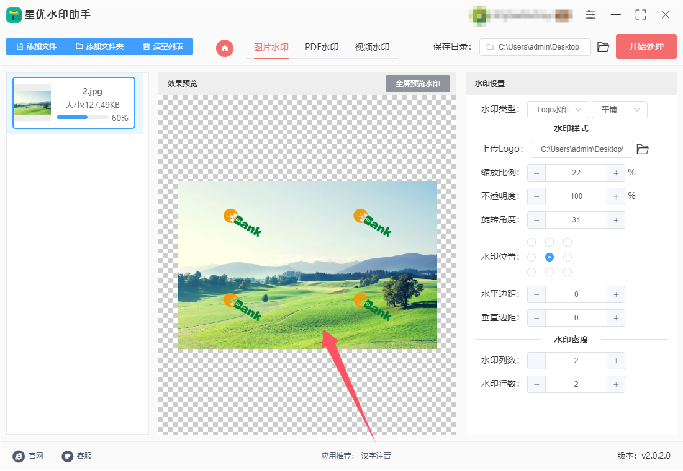Select center watermark position radio

[x=550, y=257]
